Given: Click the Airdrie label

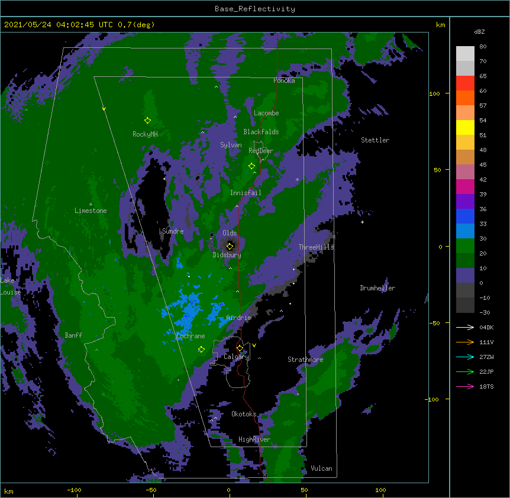Looking at the screenshot, I should pyautogui.click(x=239, y=318).
